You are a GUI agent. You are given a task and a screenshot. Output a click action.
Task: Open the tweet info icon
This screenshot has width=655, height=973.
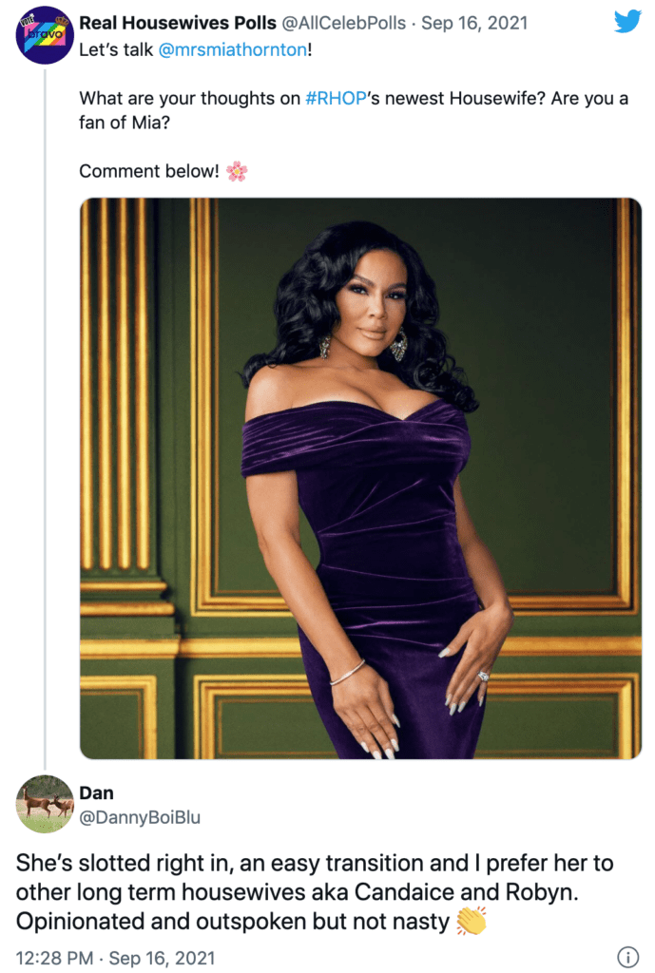click(627, 956)
